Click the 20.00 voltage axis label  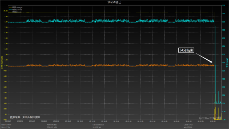click(x=5, y=11)
